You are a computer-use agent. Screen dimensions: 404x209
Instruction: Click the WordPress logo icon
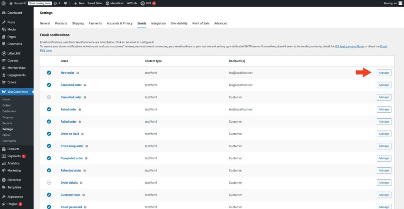click(4, 3)
